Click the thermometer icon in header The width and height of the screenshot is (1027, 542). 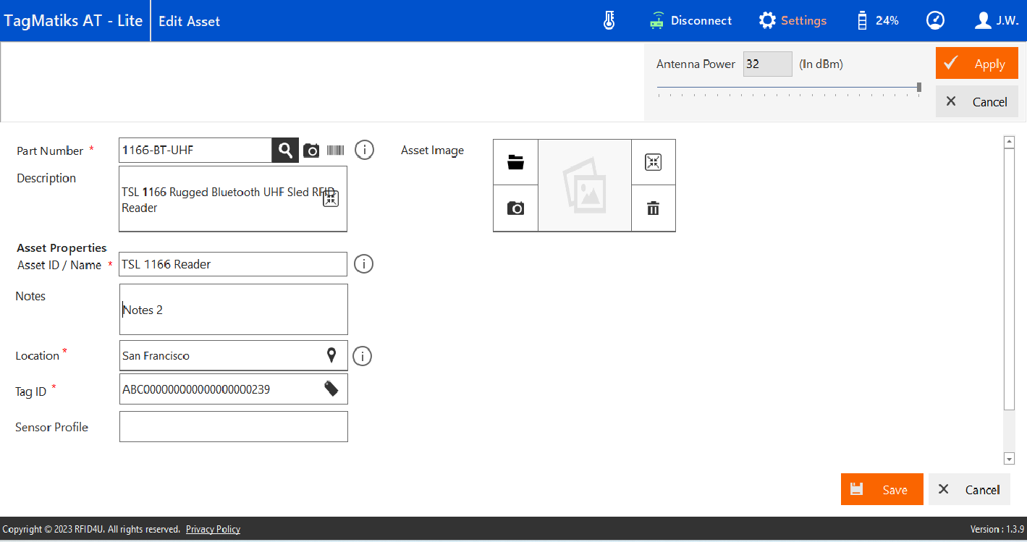(x=609, y=21)
